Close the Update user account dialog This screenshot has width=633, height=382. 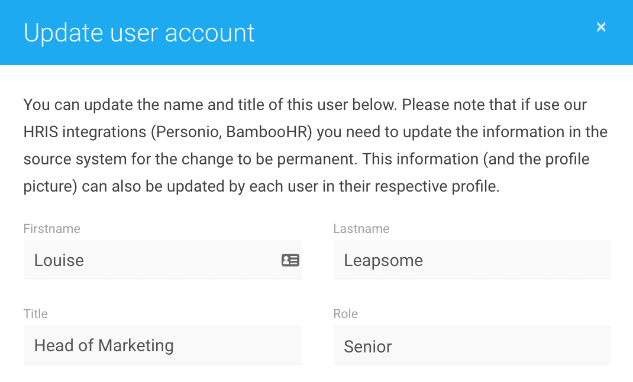click(600, 27)
